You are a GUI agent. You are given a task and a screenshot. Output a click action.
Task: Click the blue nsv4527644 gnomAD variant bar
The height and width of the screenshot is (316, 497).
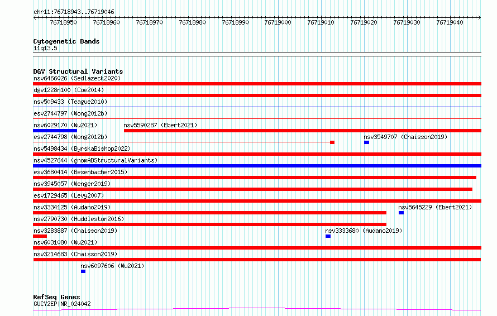[x=257, y=166]
